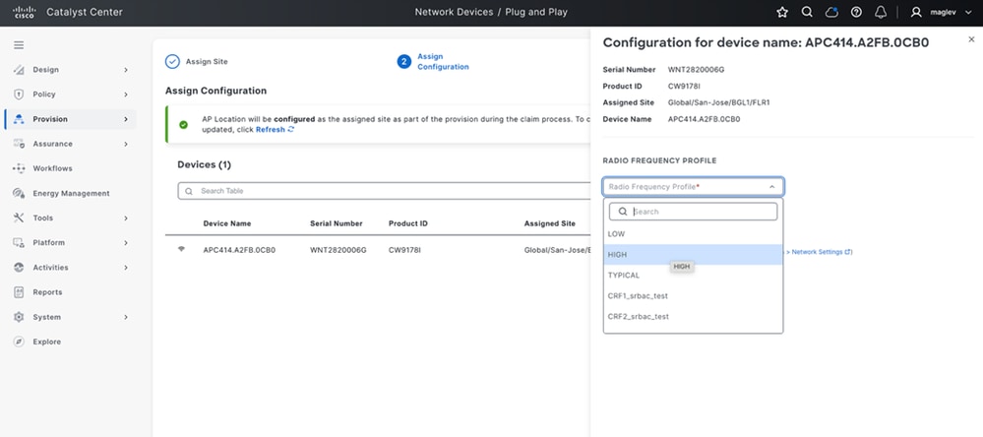Click Product ID column header
The image size is (983, 437).
[408, 223]
